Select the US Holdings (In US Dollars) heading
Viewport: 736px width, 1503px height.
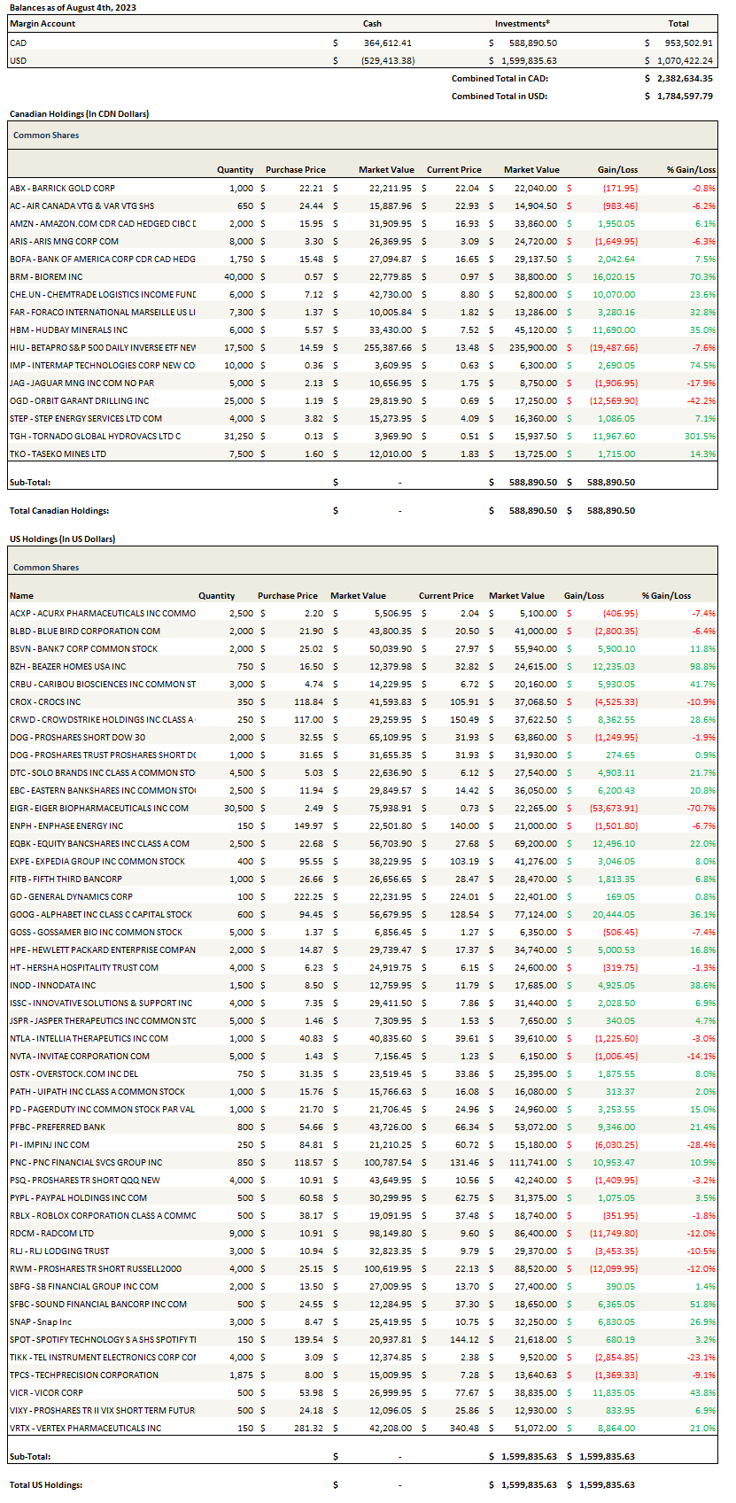tap(62, 538)
